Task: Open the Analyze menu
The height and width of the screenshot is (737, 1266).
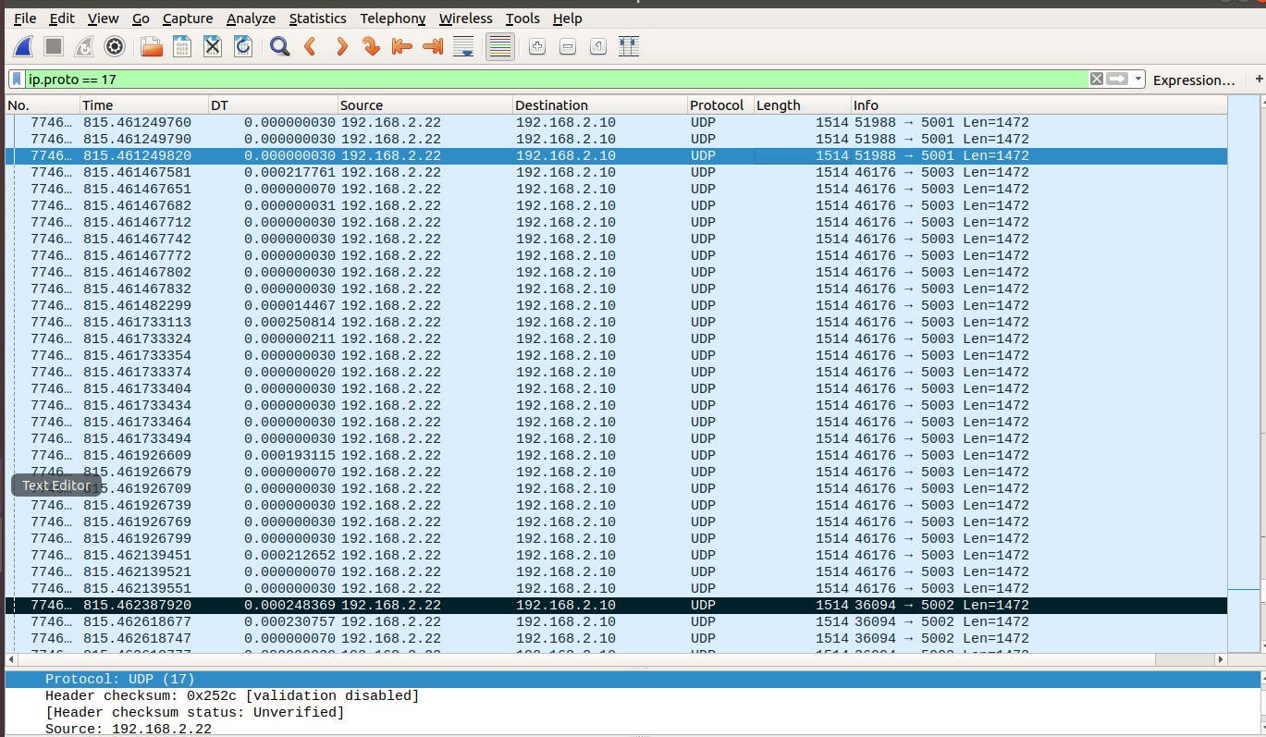Action: 252,18
